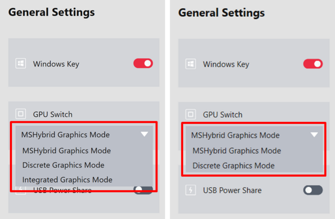335x219 pixels.
Task: Turn off the Windows Key switch in right panel
Action: point(313,64)
